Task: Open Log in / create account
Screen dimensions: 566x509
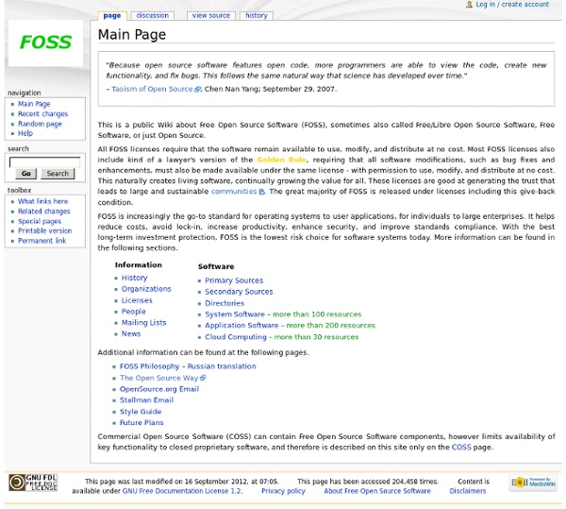Action: [512, 5]
